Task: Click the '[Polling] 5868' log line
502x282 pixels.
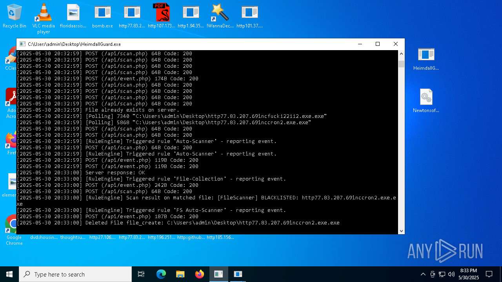Action: (x=164, y=123)
